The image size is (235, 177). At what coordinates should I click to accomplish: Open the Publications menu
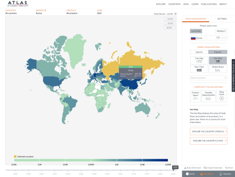click(x=209, y=4)
